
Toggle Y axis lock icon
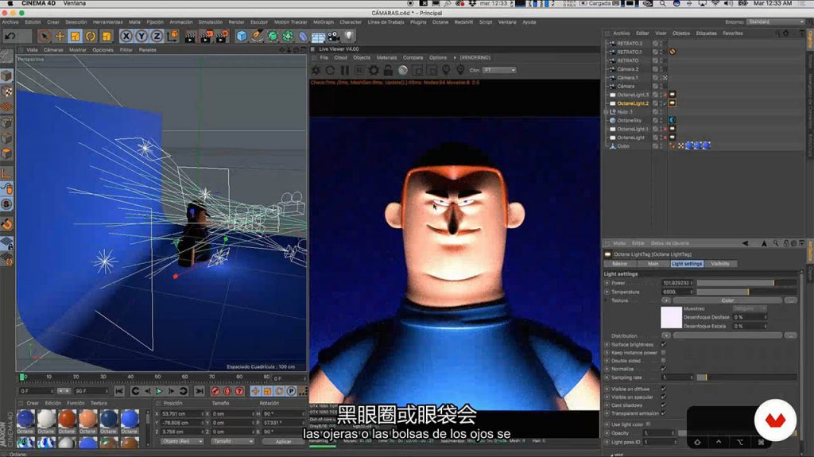click(x=141, y=36)
